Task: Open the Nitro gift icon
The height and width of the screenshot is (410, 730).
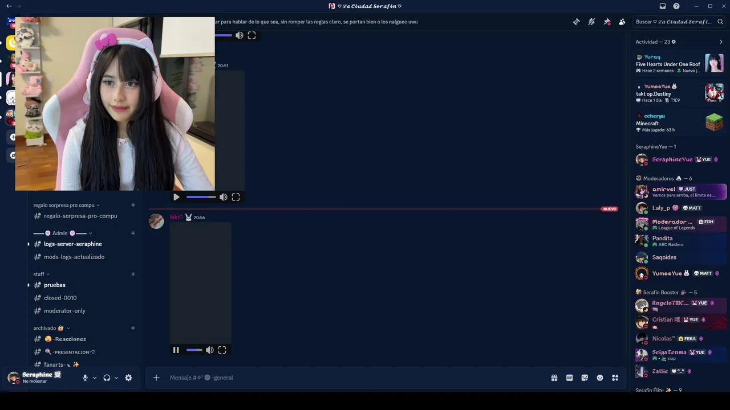Action: [554, 378]
